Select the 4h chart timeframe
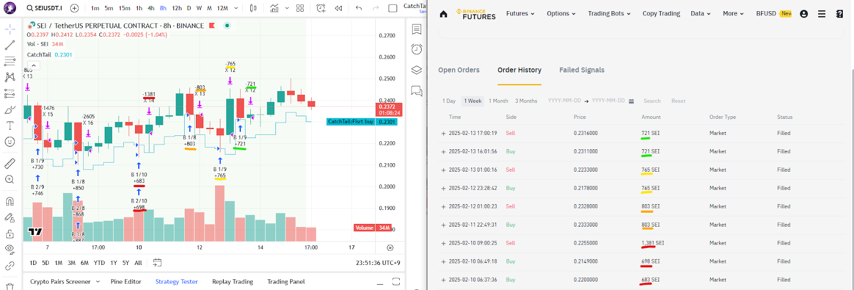The height and width of the screenshot is (290, 854). 151,8
